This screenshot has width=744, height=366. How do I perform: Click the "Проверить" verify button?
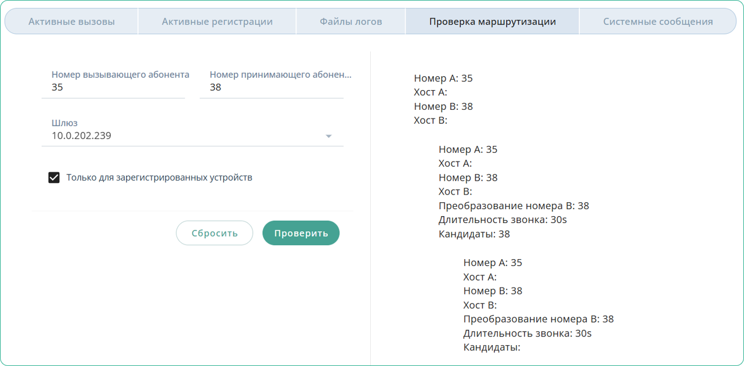coord(301,232)
